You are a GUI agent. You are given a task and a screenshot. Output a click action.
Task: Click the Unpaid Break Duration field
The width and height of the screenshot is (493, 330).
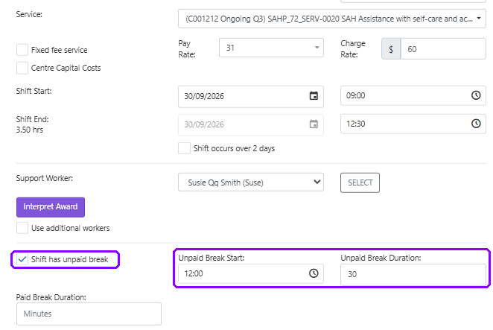pos(413,274)
